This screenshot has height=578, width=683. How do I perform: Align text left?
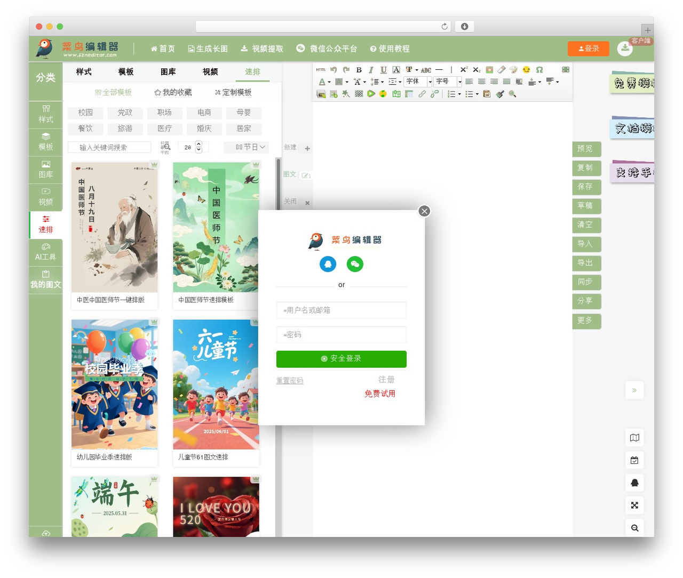coord(469,82)
